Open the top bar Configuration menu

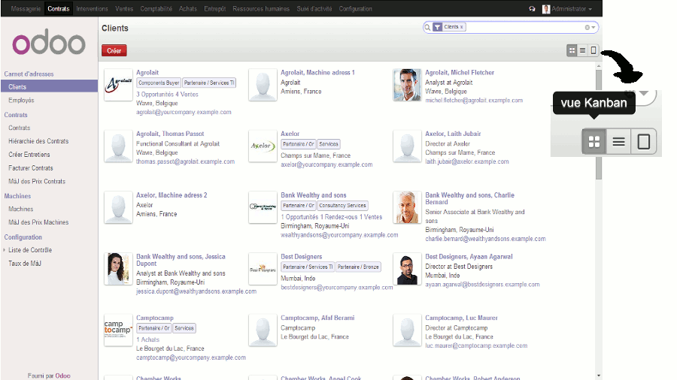355,8
